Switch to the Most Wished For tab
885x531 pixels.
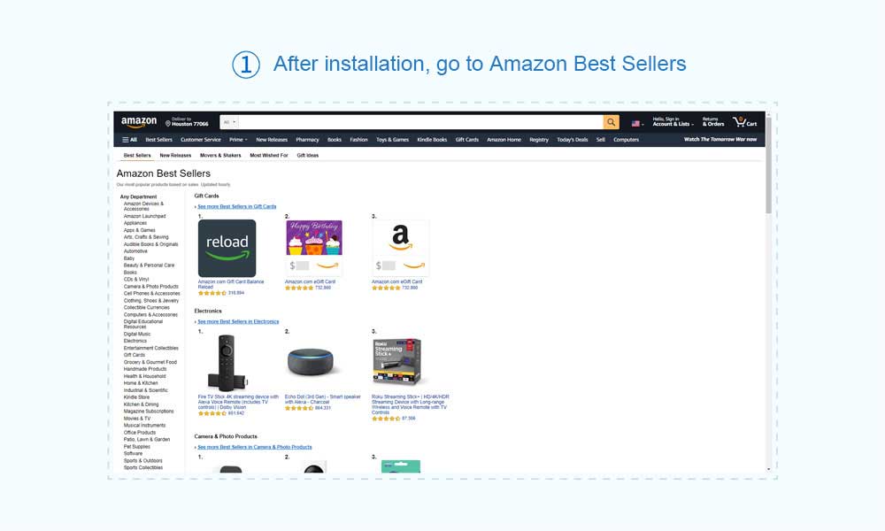click(269, 155)
